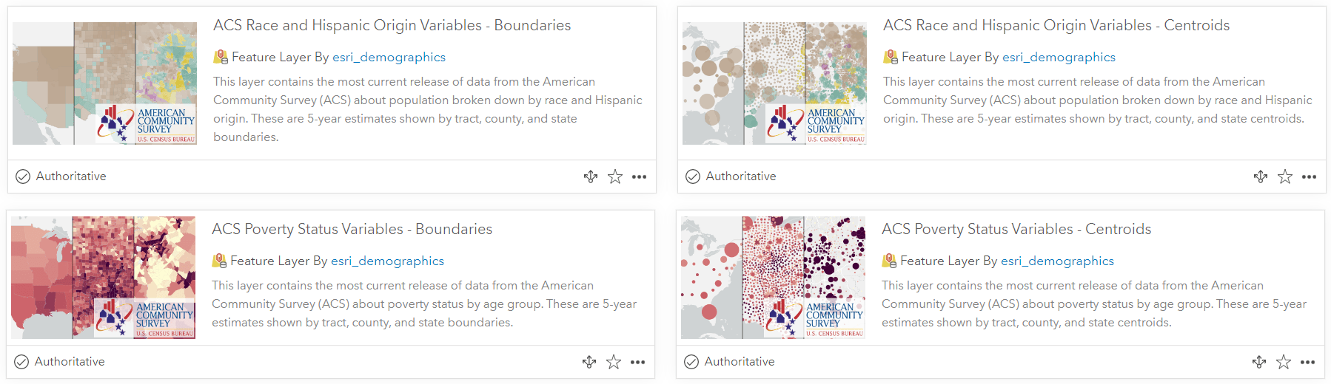
Task: Star the ACS Poverty Status Boundaries layer
Action: pyautogui.click(x=614, y=362)
